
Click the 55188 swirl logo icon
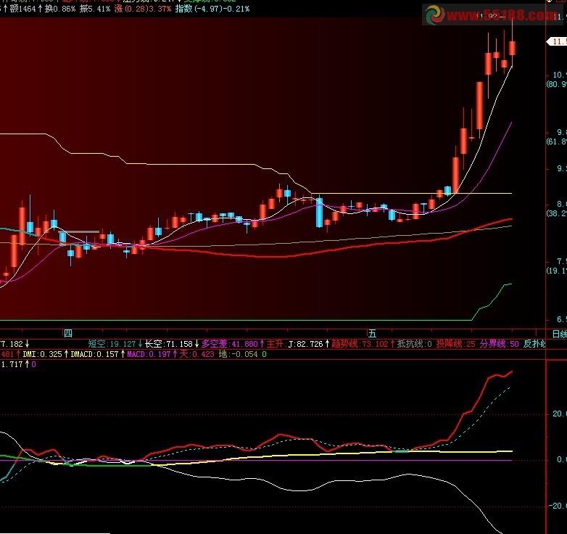click(x=434, y=15)
